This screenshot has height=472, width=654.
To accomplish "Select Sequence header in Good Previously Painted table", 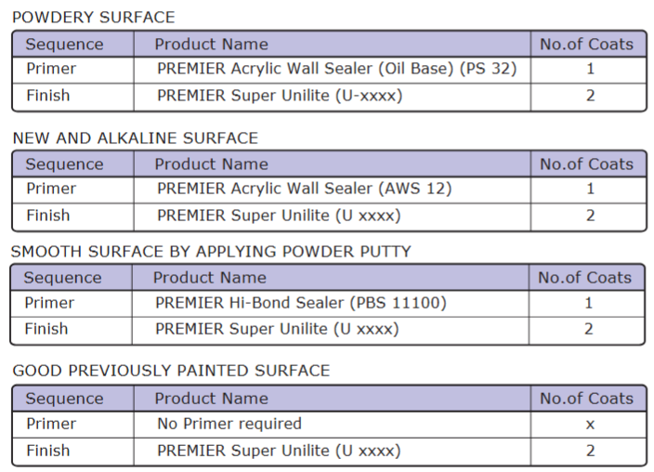I will (64, 399).
